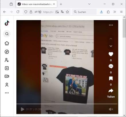Screen dimensions: 126x117
Task: Unmute the video with the speaker icon
Action: (x=111, y=109)
